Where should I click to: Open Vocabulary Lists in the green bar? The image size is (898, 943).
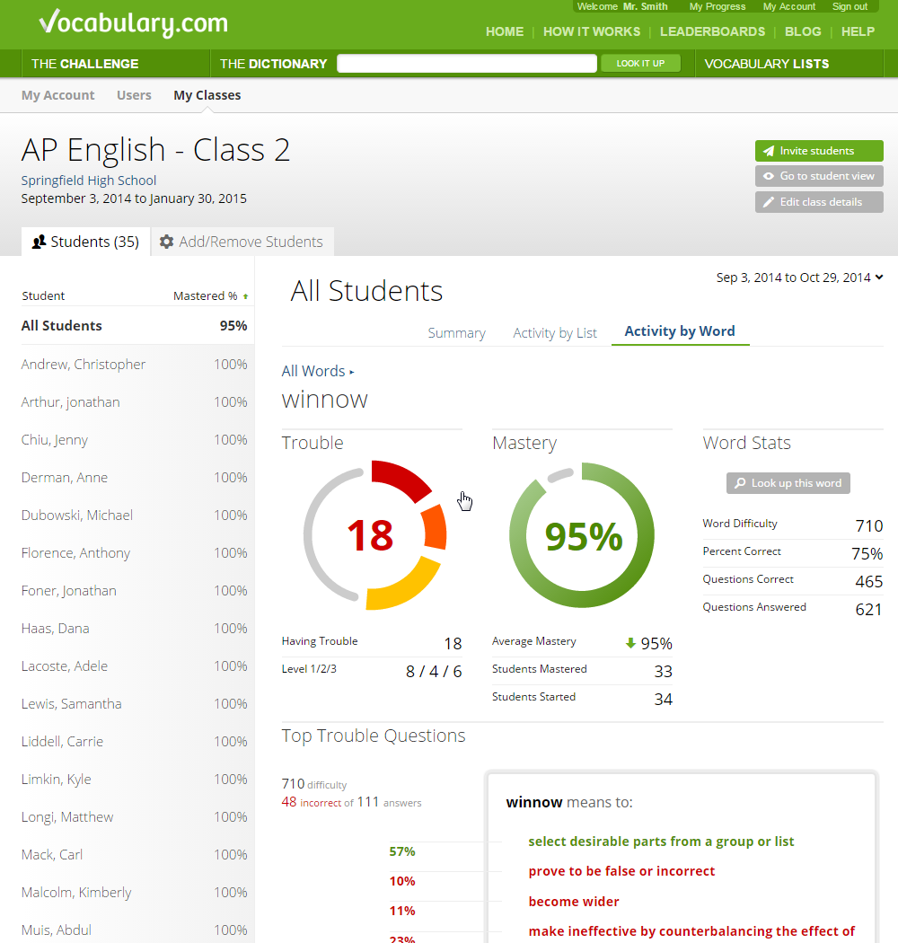(x=766, y=64)
